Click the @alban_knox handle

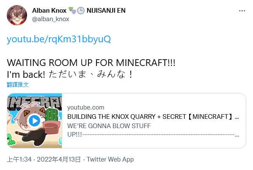pos(50,19)
